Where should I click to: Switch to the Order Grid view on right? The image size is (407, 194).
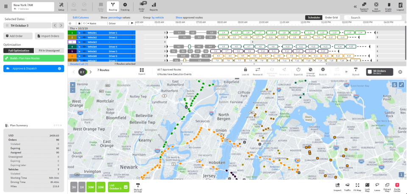click(331, 17)
